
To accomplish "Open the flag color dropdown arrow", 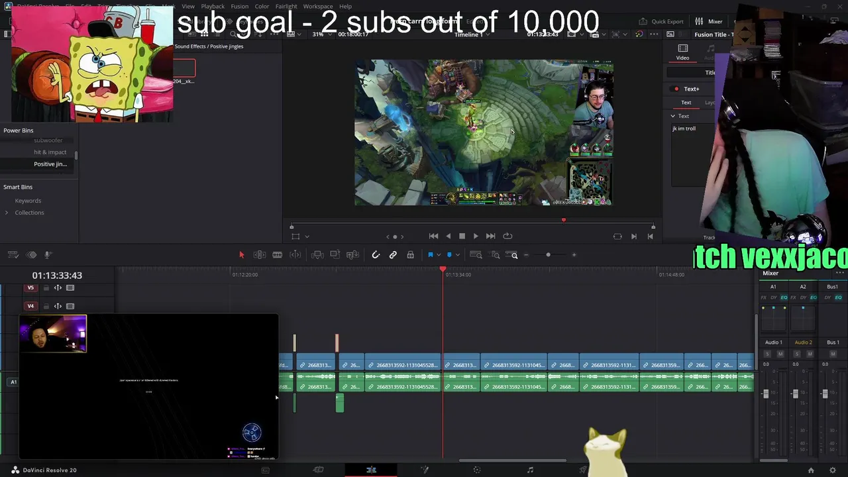I will pyautogui.click(x=438, y=255).
